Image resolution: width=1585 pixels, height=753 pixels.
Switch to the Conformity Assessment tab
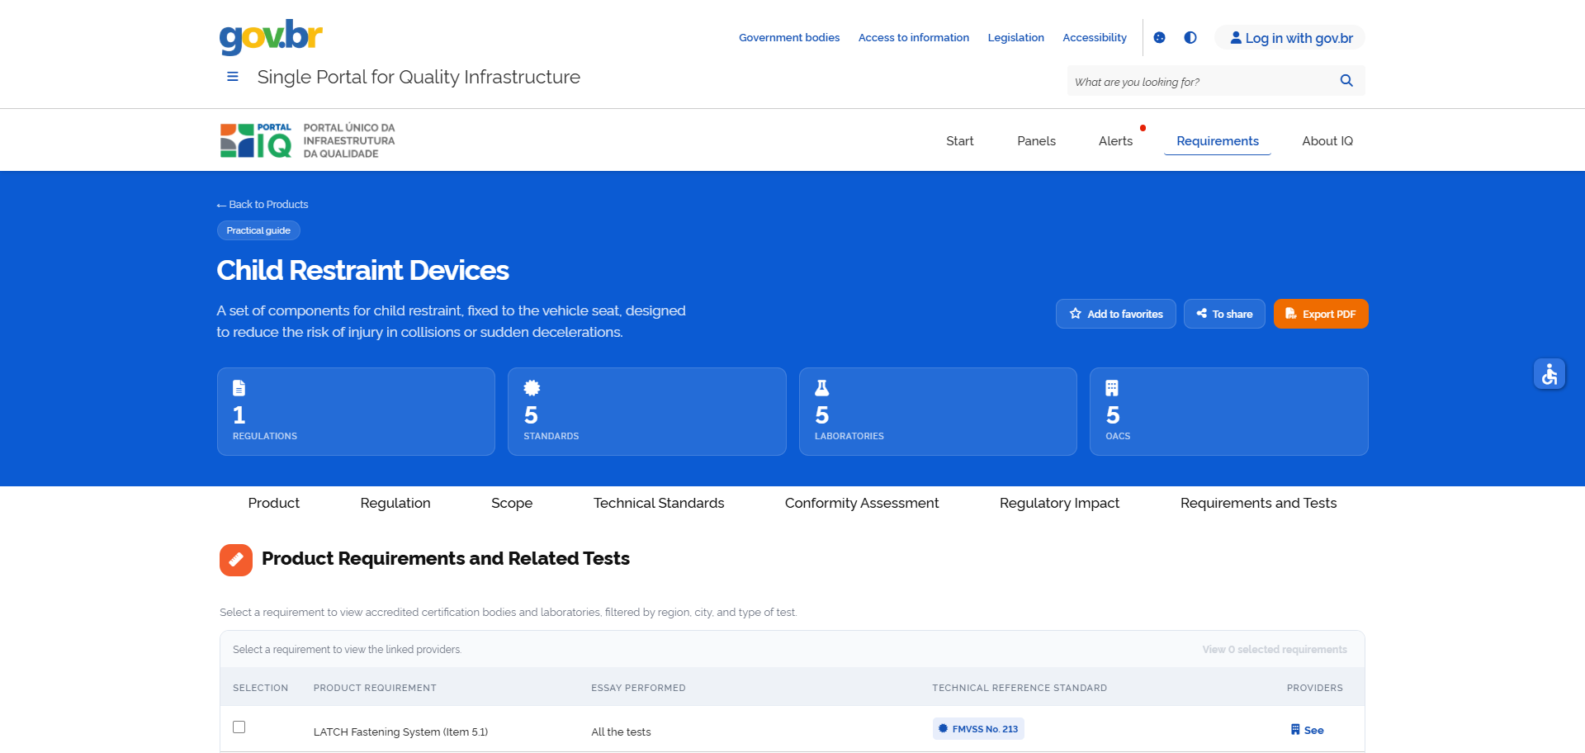[x=862, y=503]
